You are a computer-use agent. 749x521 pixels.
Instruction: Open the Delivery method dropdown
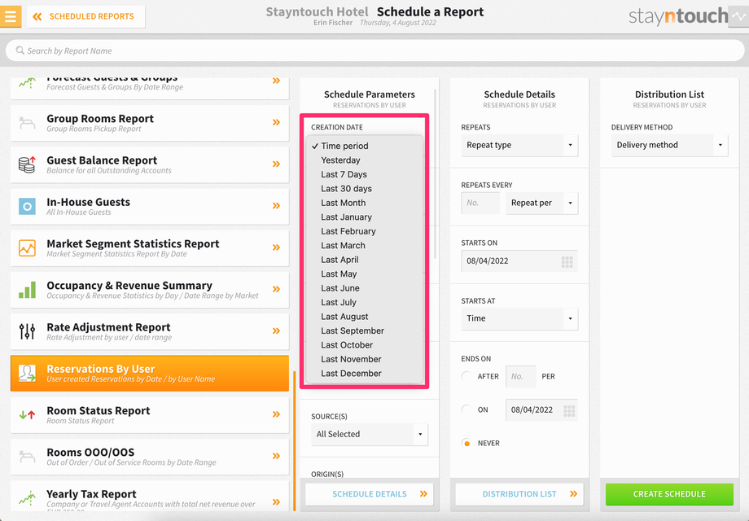(x=669, y=145)
